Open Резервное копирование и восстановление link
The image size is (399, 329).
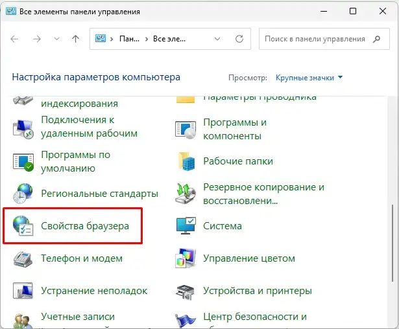[263, 194]
